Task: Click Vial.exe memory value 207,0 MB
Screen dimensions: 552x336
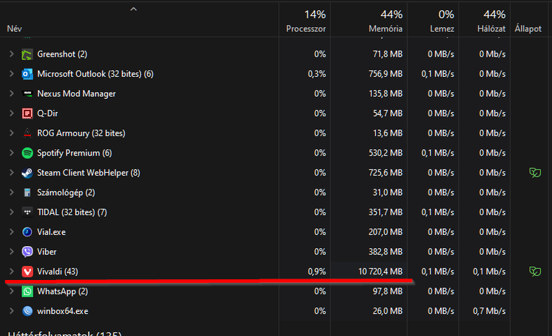Action: pos(386,232)
